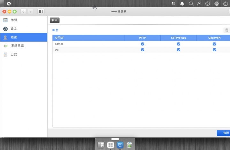Open 設定 settings section
The height and width of the screenshot is (150, 230).
(24, 29)
